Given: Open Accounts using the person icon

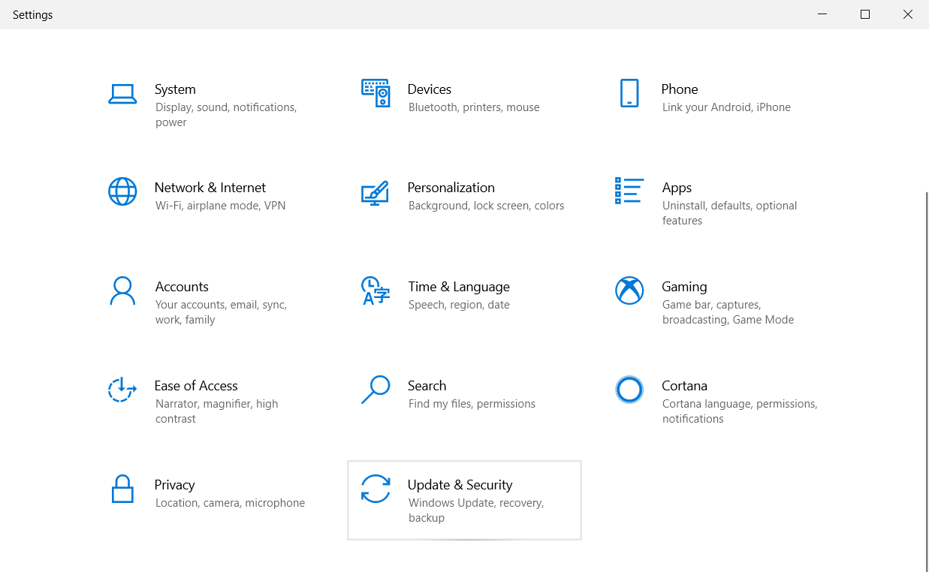Looking at the screenshot, I should 122,291.
